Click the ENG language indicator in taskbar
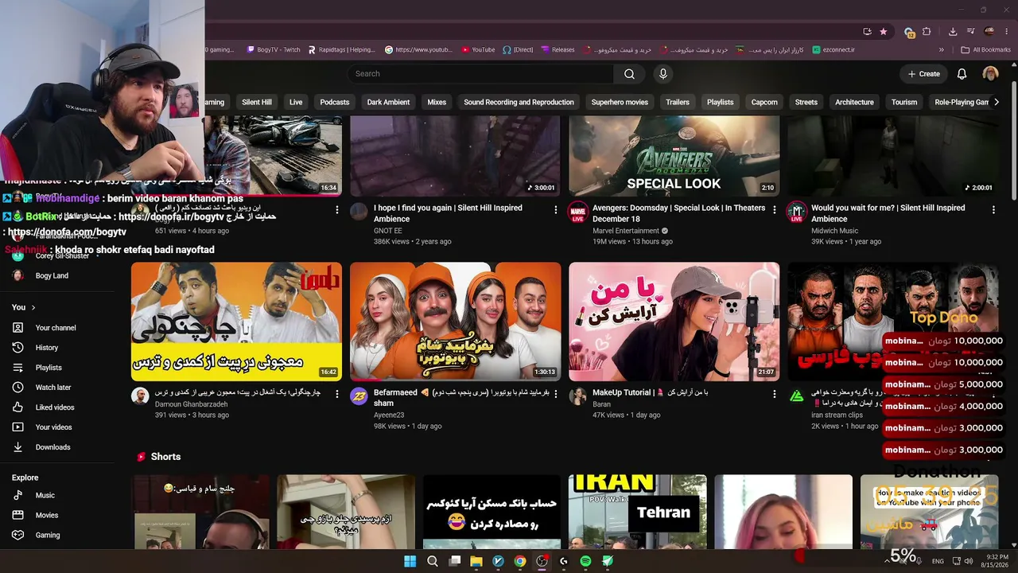Viewport: 1018px width, 573px height. coord(938,561)
